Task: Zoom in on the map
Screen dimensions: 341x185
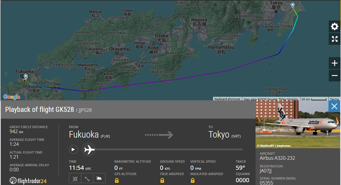Action: point(335,63)
